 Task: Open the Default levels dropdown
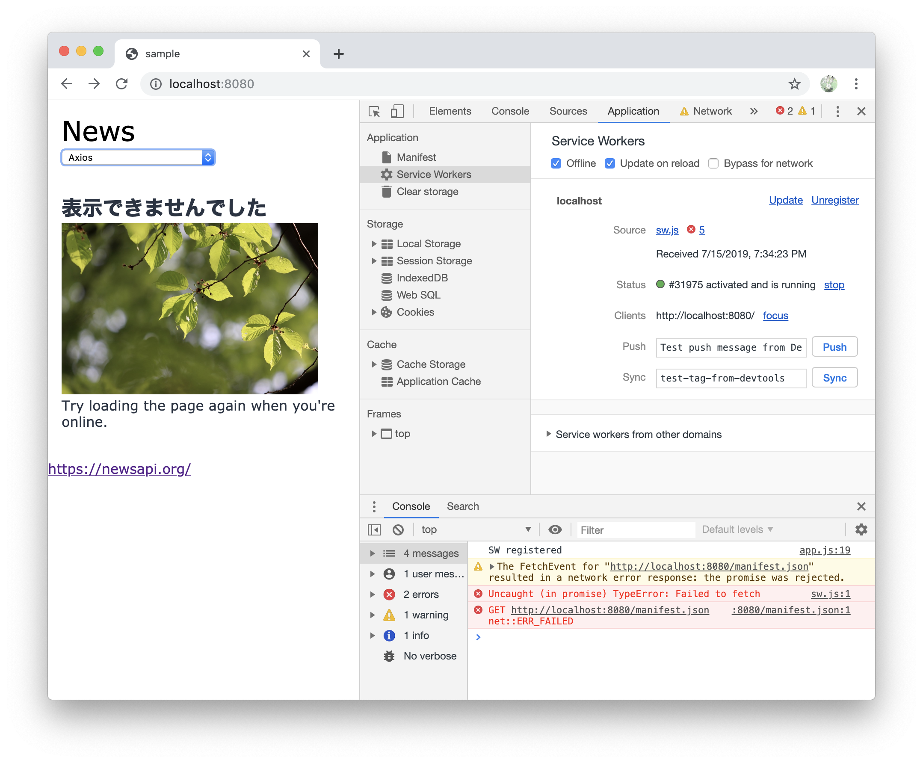[x=736, y=529]
